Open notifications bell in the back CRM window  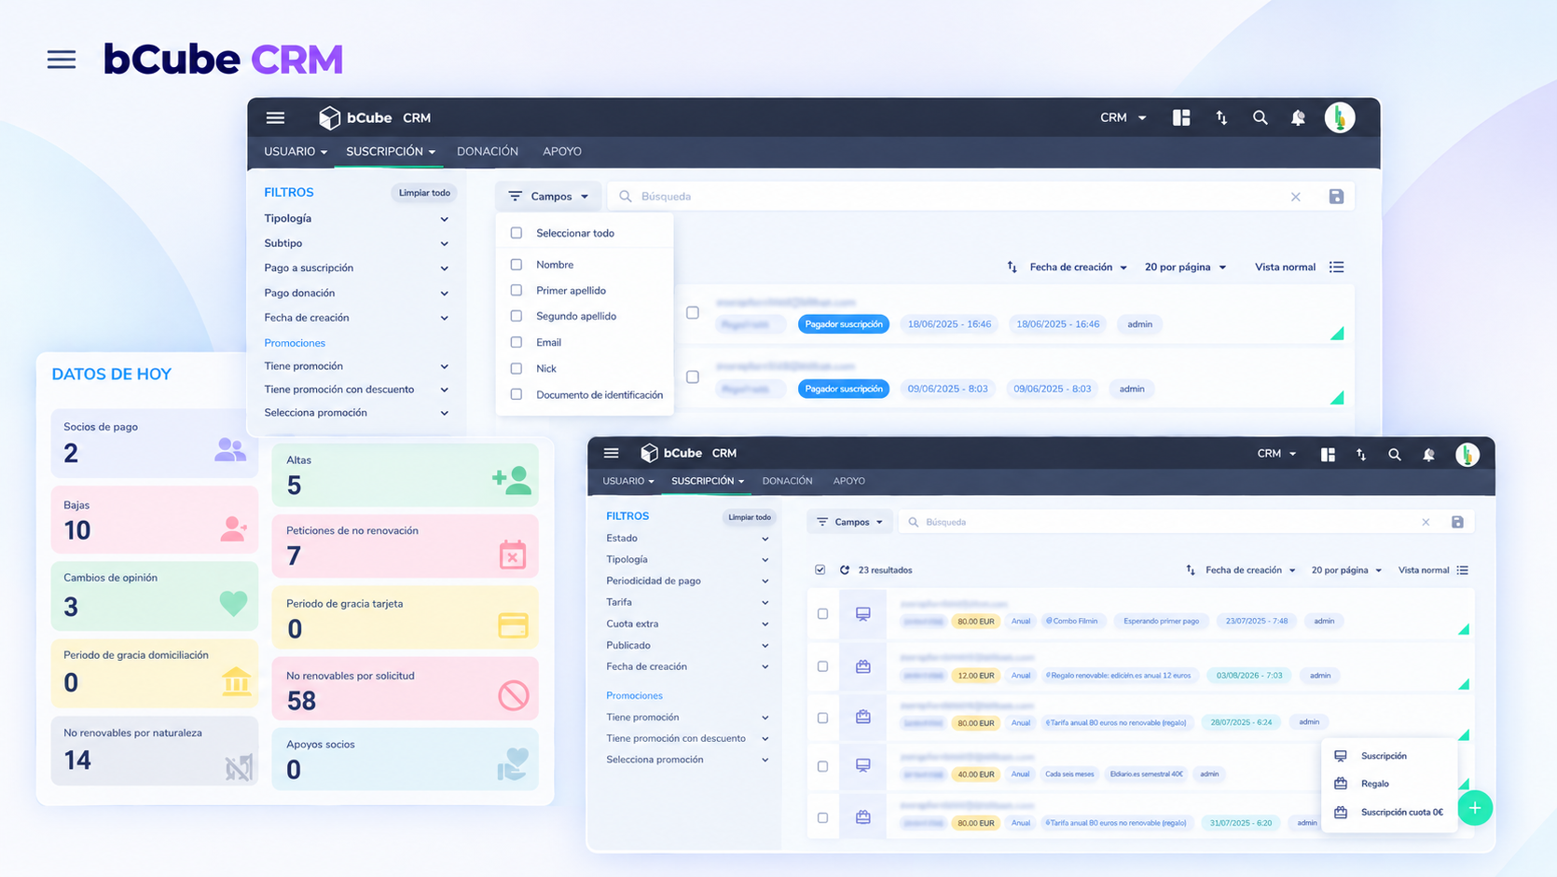tap(1298, 117)
